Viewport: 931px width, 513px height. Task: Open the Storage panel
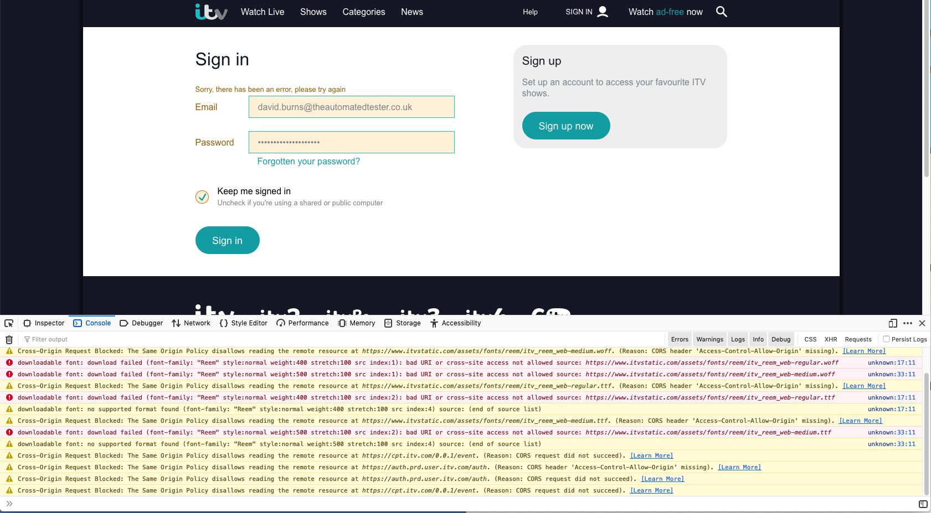[x=403, y=323]
